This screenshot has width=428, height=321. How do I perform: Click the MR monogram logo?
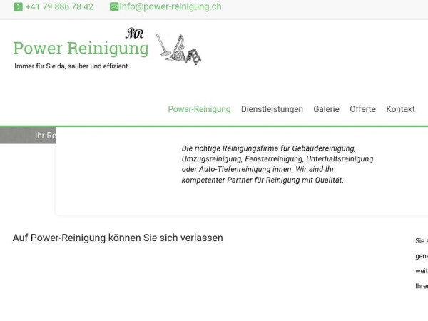tap(134, 34)
